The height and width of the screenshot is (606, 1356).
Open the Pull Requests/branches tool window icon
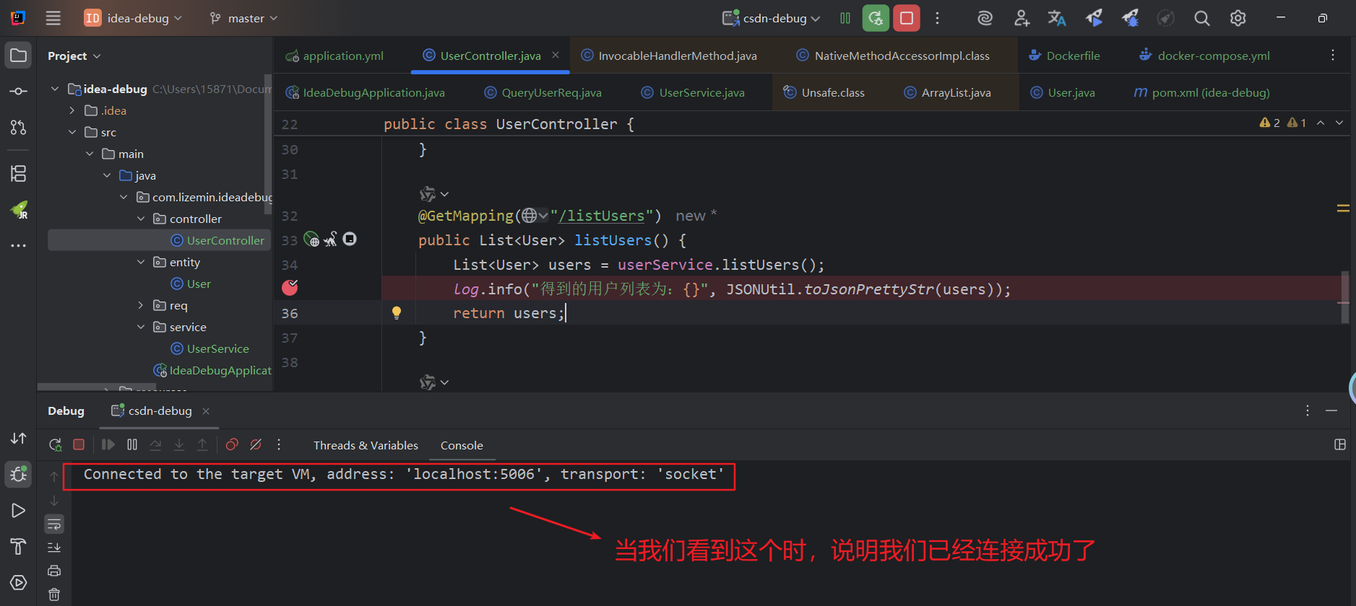tap(19, 127)
